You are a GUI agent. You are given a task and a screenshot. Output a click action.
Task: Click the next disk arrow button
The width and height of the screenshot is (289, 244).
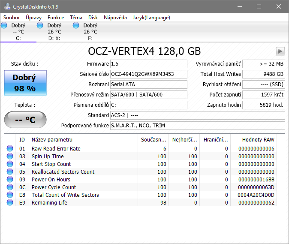pyautogui.click(x=280, y=51)
